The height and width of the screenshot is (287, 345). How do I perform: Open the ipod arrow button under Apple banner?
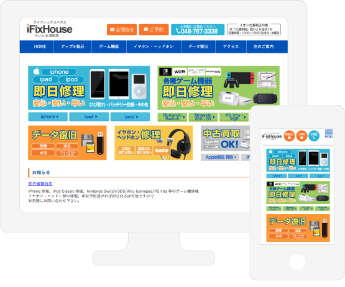click(130, 117)
